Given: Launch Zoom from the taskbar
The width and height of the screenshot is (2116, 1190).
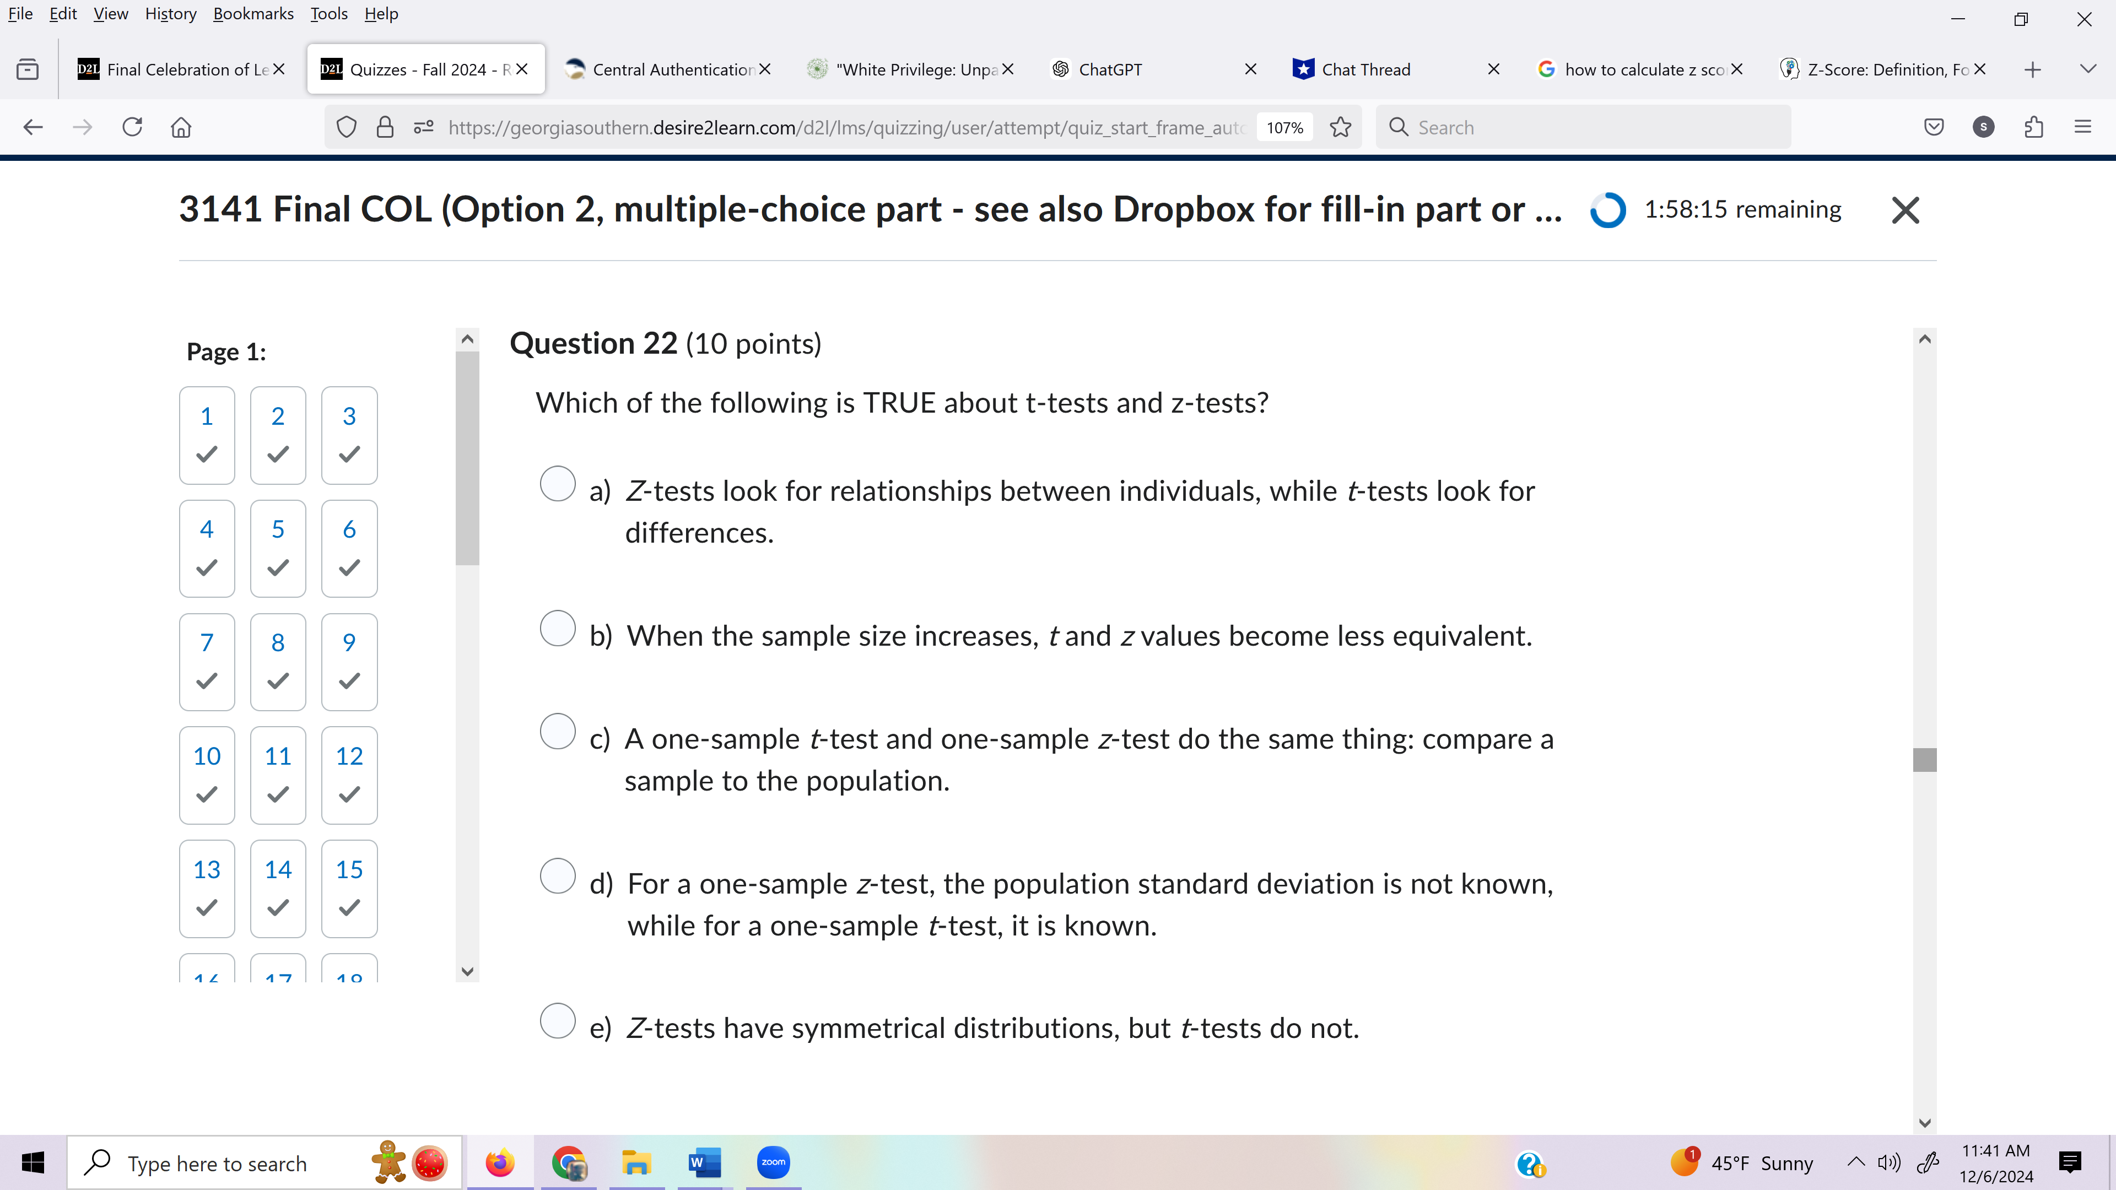Looking at the screenshot, I should pyautogui.click(x=772, y=1162).
